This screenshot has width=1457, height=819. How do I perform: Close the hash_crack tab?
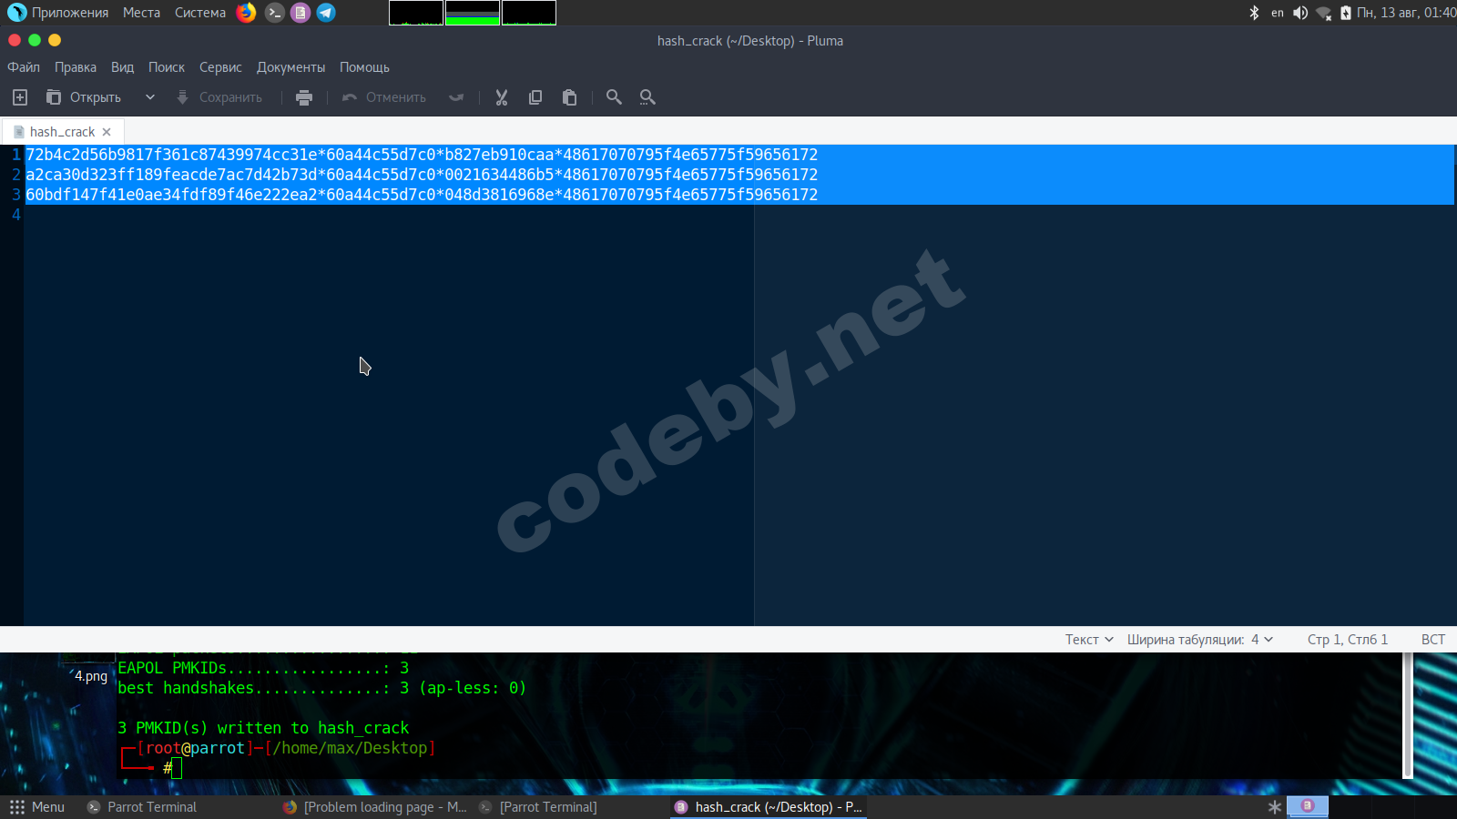107,132
